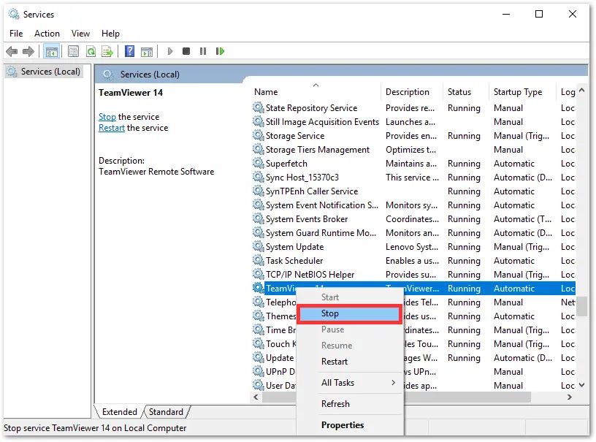The image size is (596, 442).
Task: Sort by the Description column header
Action: pyautogui.click(x=412, y=92)
